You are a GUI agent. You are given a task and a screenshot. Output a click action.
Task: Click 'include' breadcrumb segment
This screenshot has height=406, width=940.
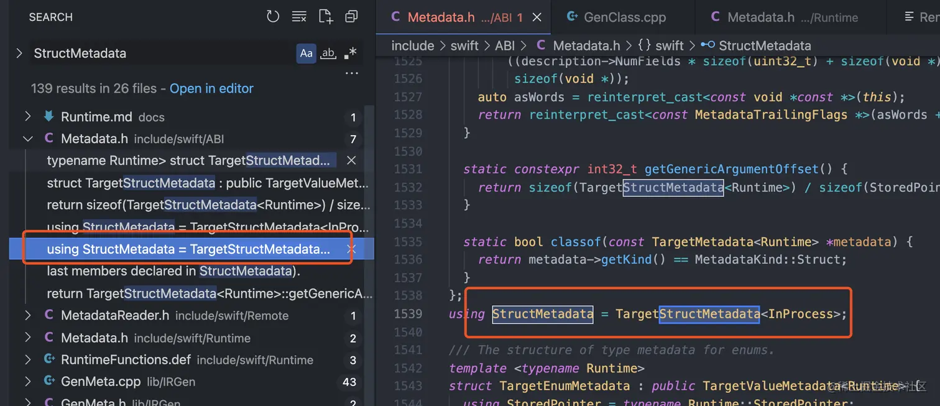413,45
